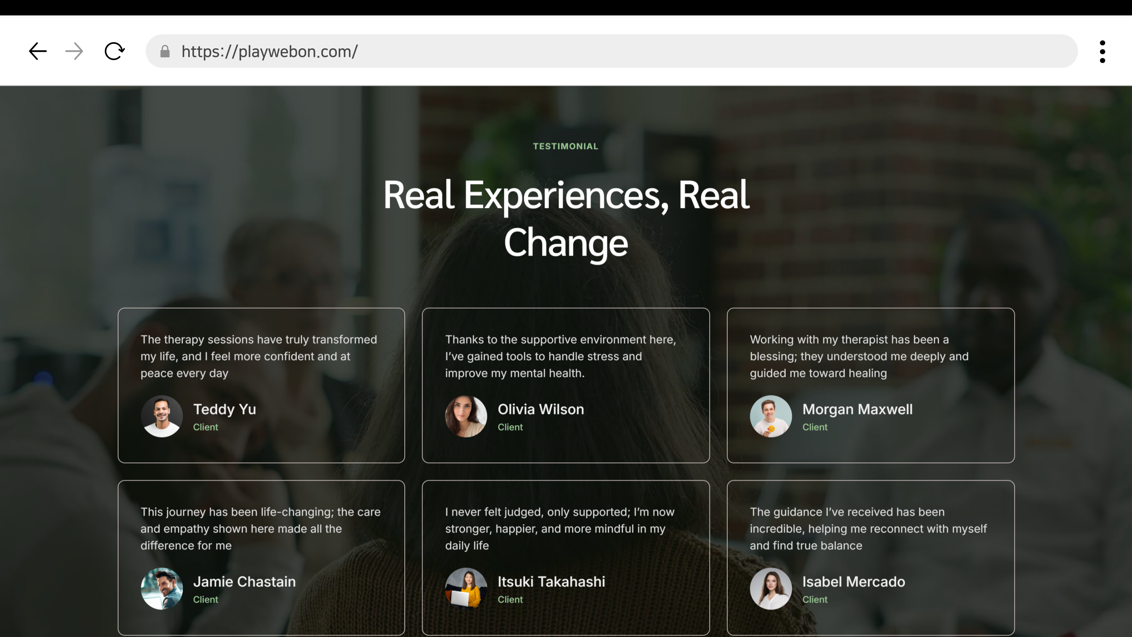Click the Olivia Wilson name label
Viewport: 1132px width, 637px height.
pyautogui.click(x=541, y=409)
